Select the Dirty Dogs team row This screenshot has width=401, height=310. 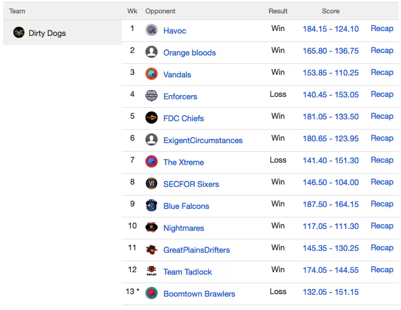[63, 32]
